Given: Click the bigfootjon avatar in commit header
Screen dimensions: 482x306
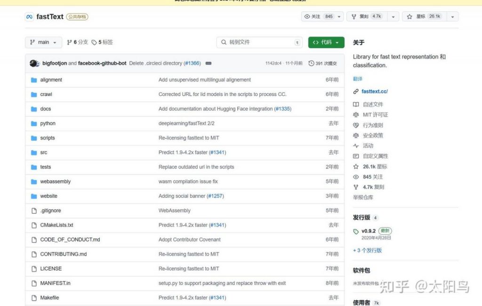Looking at the screenshot, I should pos(33,63).
